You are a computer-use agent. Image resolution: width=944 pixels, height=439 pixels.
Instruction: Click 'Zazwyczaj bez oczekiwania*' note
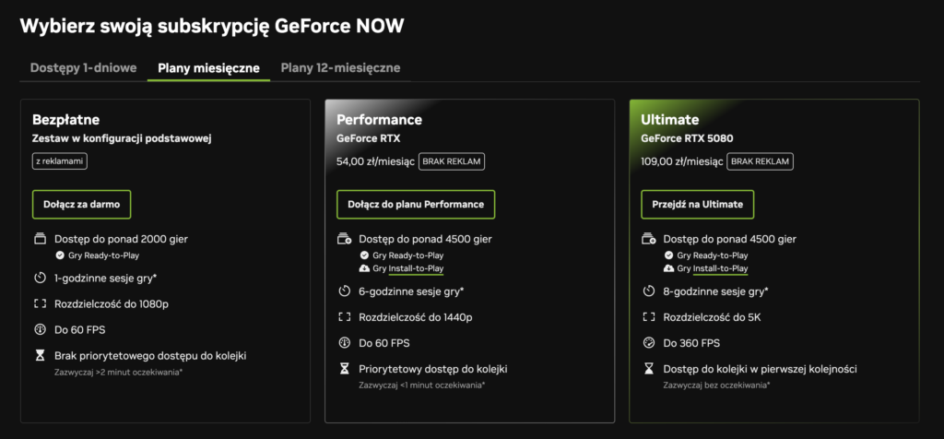point(717,386)
